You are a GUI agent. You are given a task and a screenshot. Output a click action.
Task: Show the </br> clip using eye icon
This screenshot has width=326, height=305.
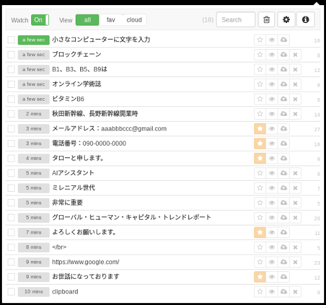coord(272,247)
